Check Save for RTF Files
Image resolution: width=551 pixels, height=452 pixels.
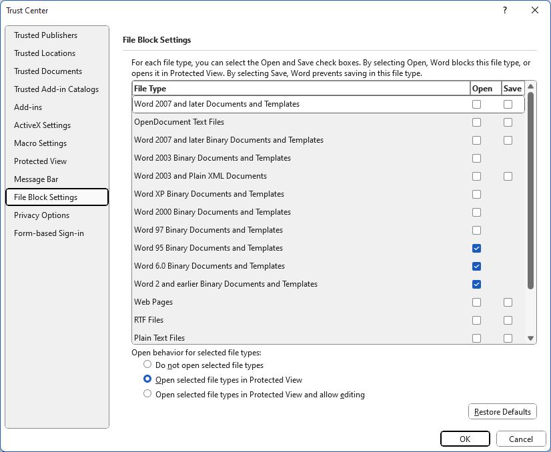tap(508, 320)
